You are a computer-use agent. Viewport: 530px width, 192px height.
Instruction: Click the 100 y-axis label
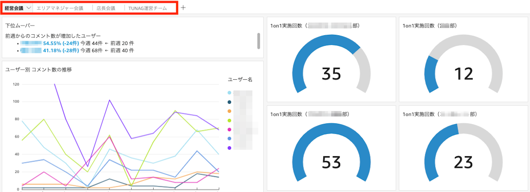pos(16,102)
